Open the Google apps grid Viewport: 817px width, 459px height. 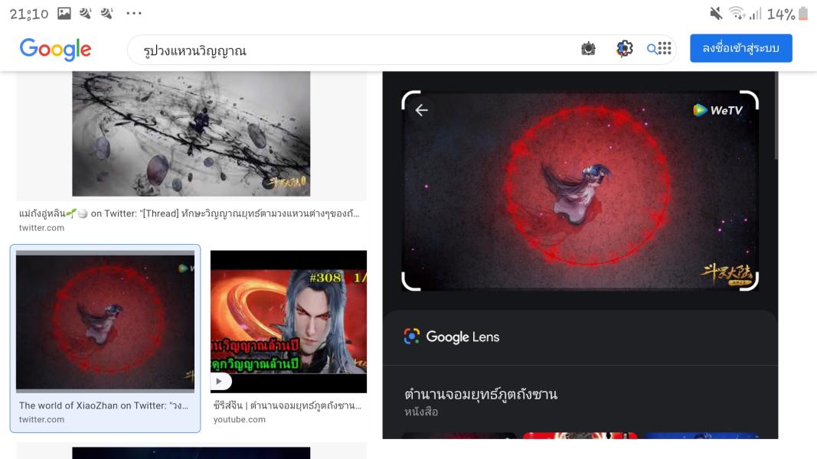[x=665, y=48]
